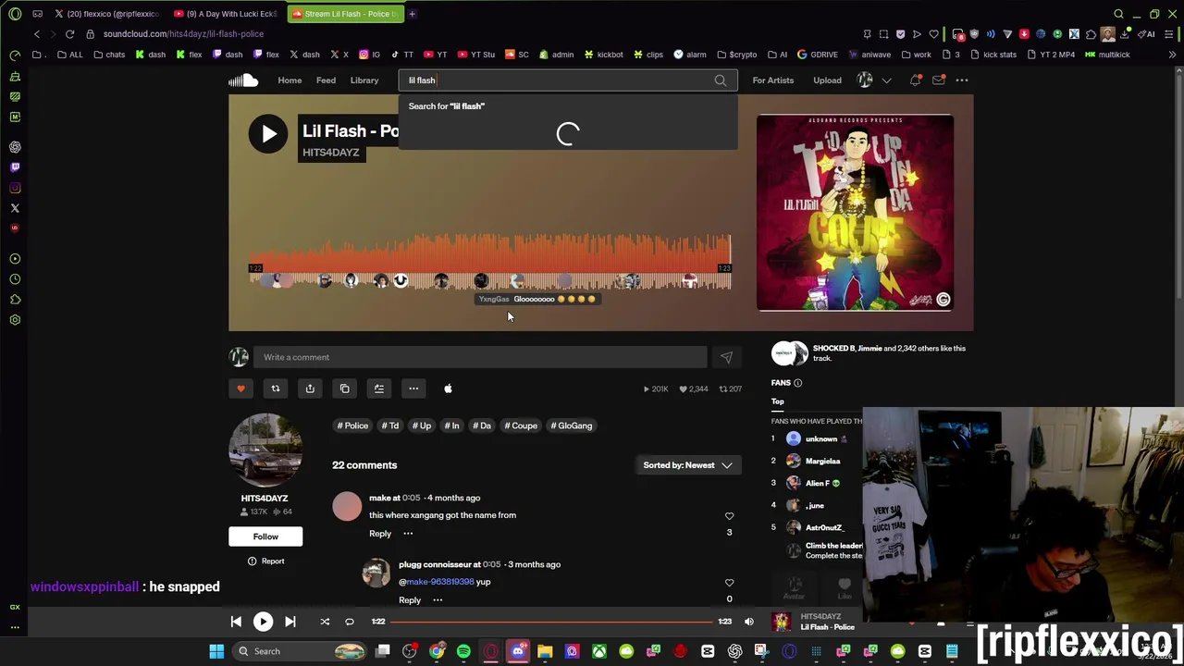
Task: Open the messages envelope icon
Action: pyautogui.click(x=939, y=80)
